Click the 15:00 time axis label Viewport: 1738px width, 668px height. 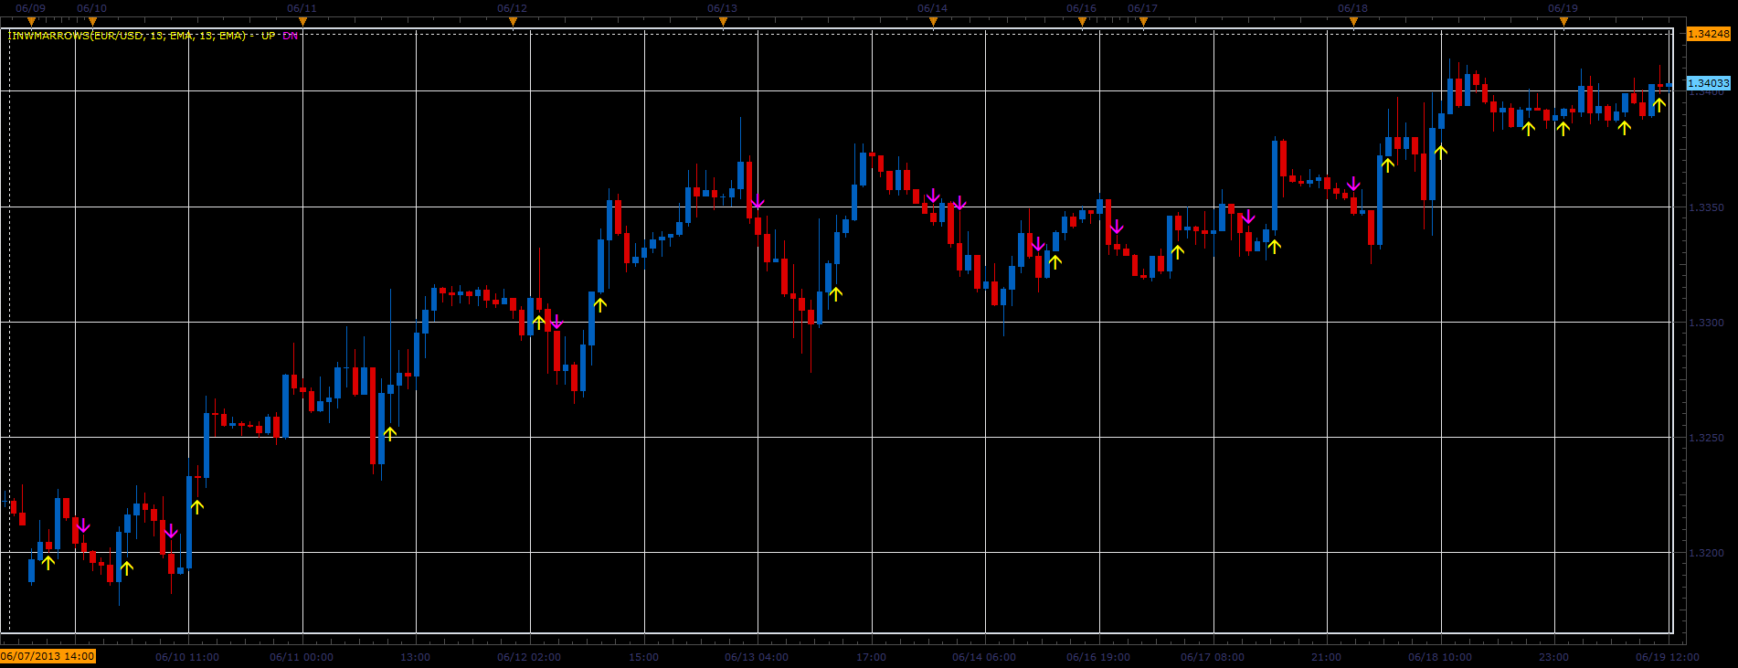[x=643, y=657]
